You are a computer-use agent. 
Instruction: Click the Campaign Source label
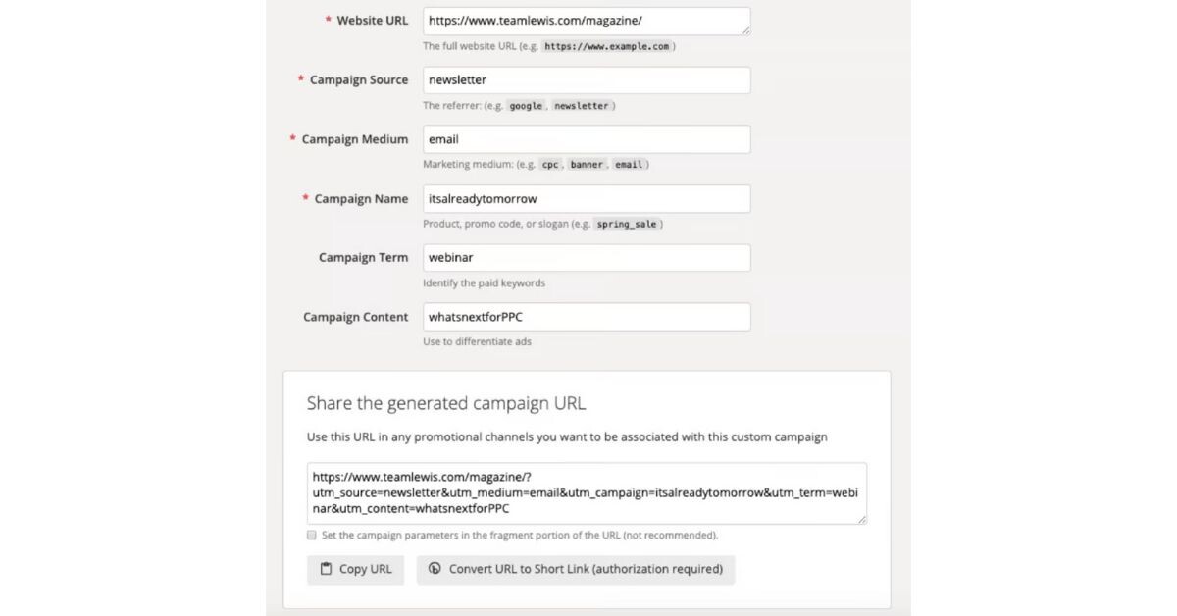[359, 80]
